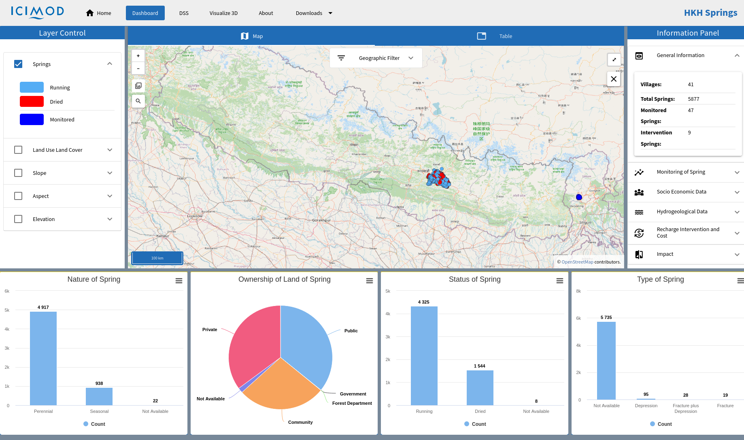Uncheck the Springs layer checkbox
744x440 pixels.
[x=18, y=64]
